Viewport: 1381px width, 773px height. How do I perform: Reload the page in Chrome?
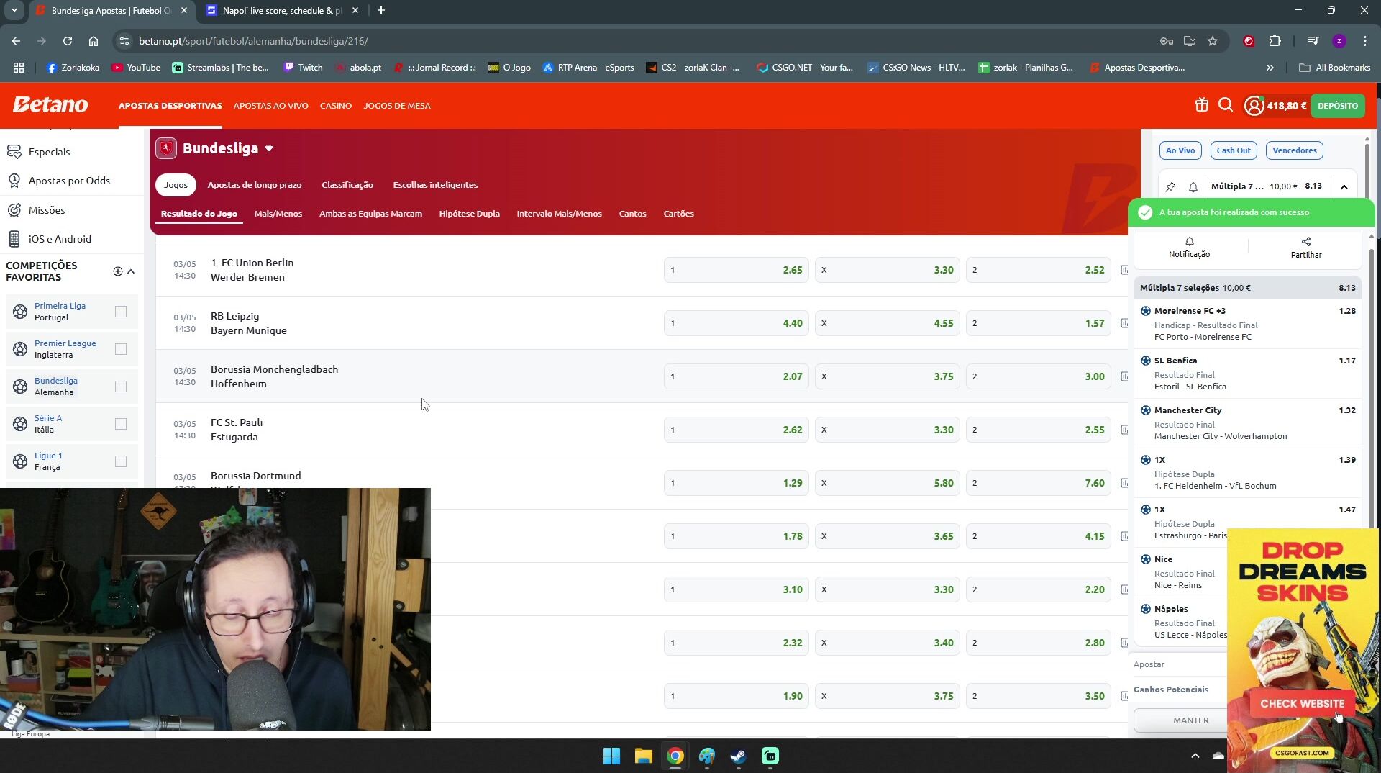coord(67,41)
